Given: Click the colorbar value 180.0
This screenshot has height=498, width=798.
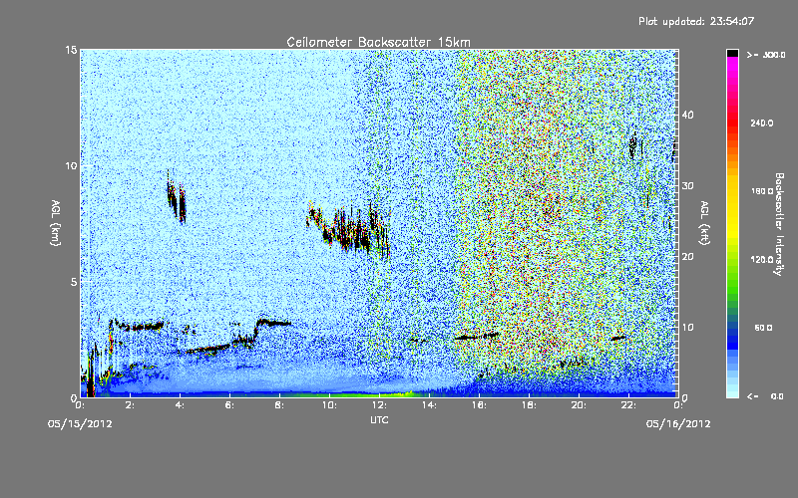Looking at the screenshot, I should [762, 191].
